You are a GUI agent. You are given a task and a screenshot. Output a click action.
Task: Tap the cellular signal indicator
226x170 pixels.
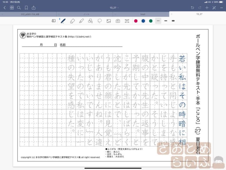click(206, 2)
